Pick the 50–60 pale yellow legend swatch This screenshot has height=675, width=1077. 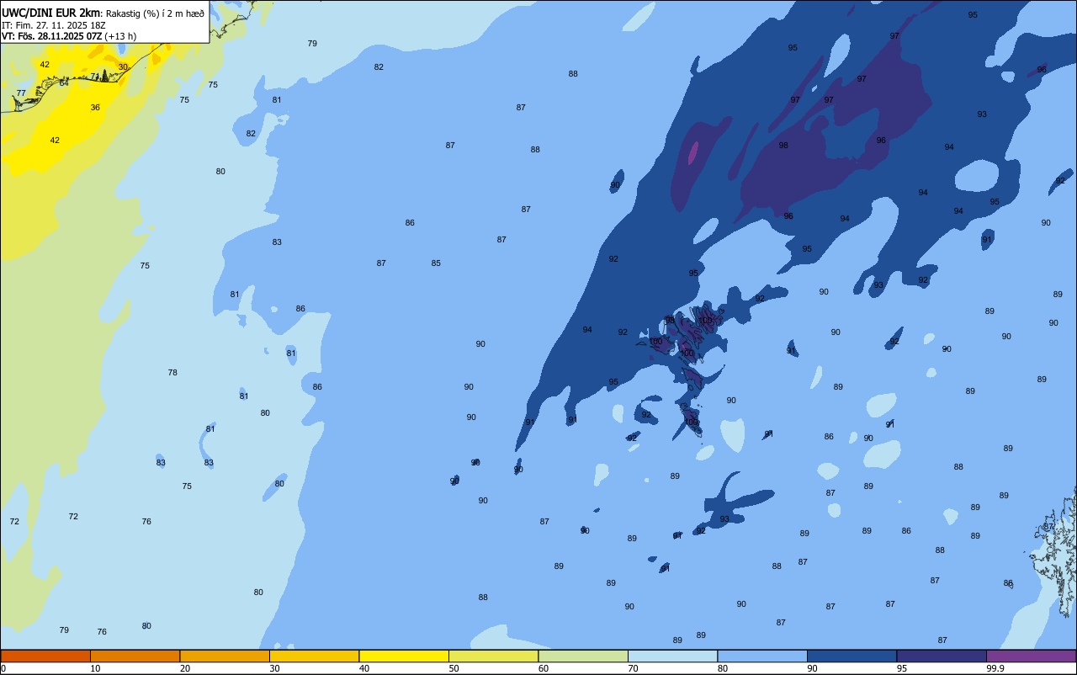493,656
